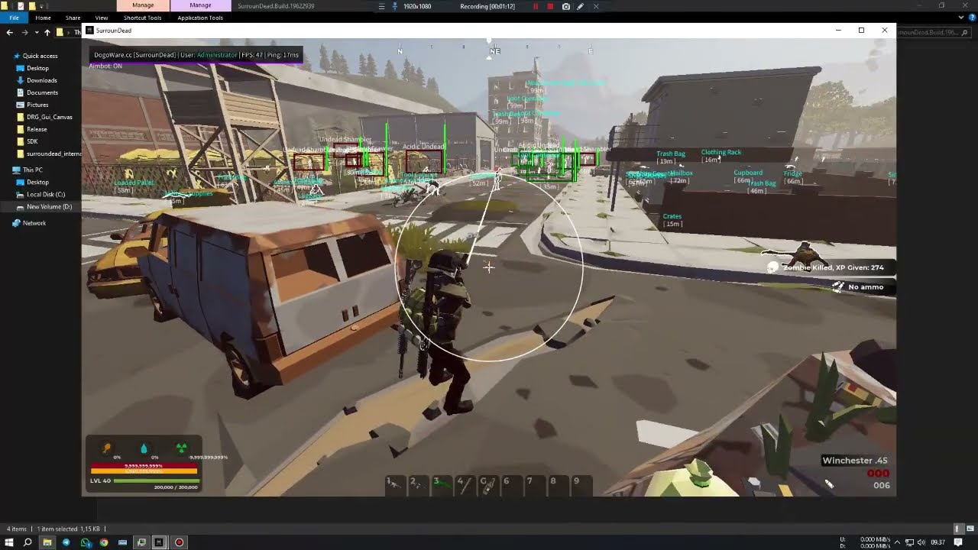Image resolution: width=978 pixels, height=550 pixels.
Task: Click the Crates 15m label
Action: pyautogui.click(x=672, y=220)
